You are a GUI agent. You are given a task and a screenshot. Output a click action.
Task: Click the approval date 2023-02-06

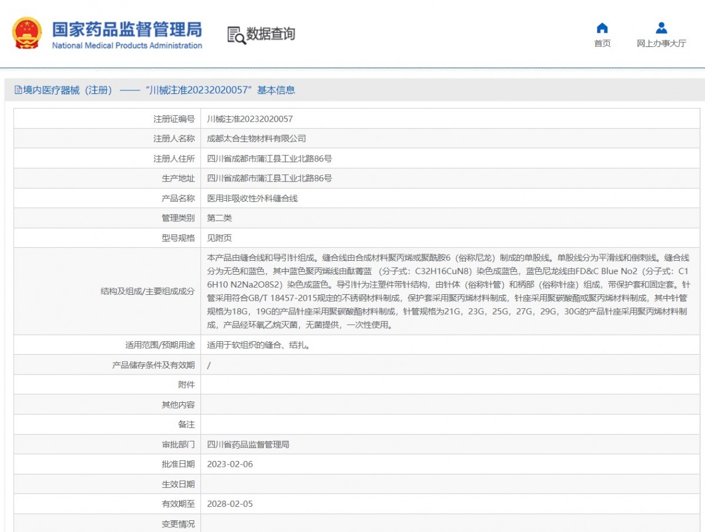(x=230, y=464)
